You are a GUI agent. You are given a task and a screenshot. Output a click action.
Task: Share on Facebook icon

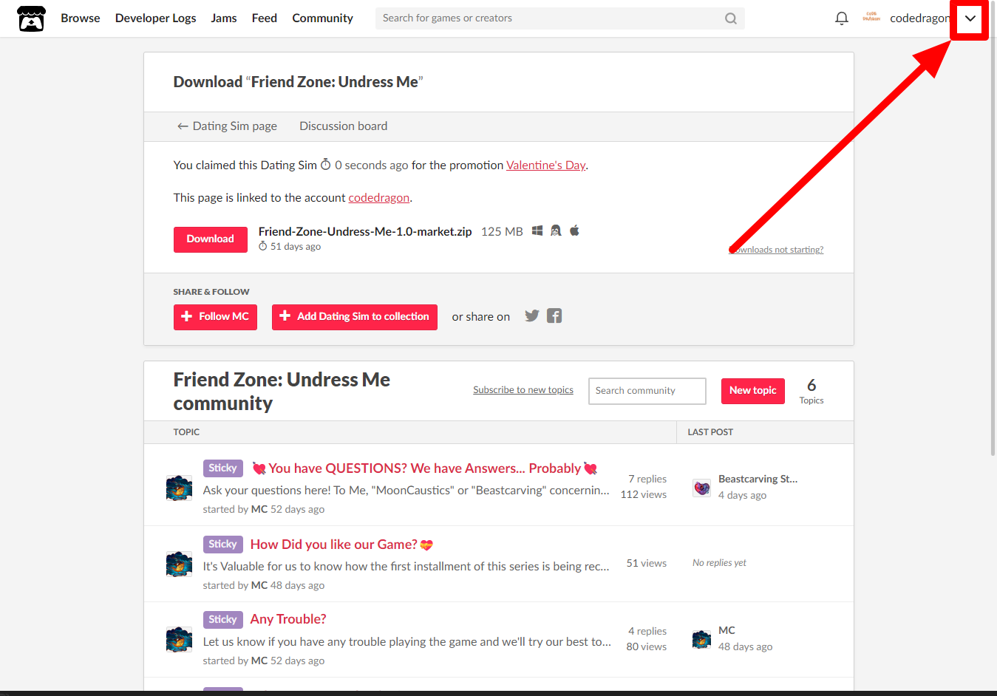554,316
